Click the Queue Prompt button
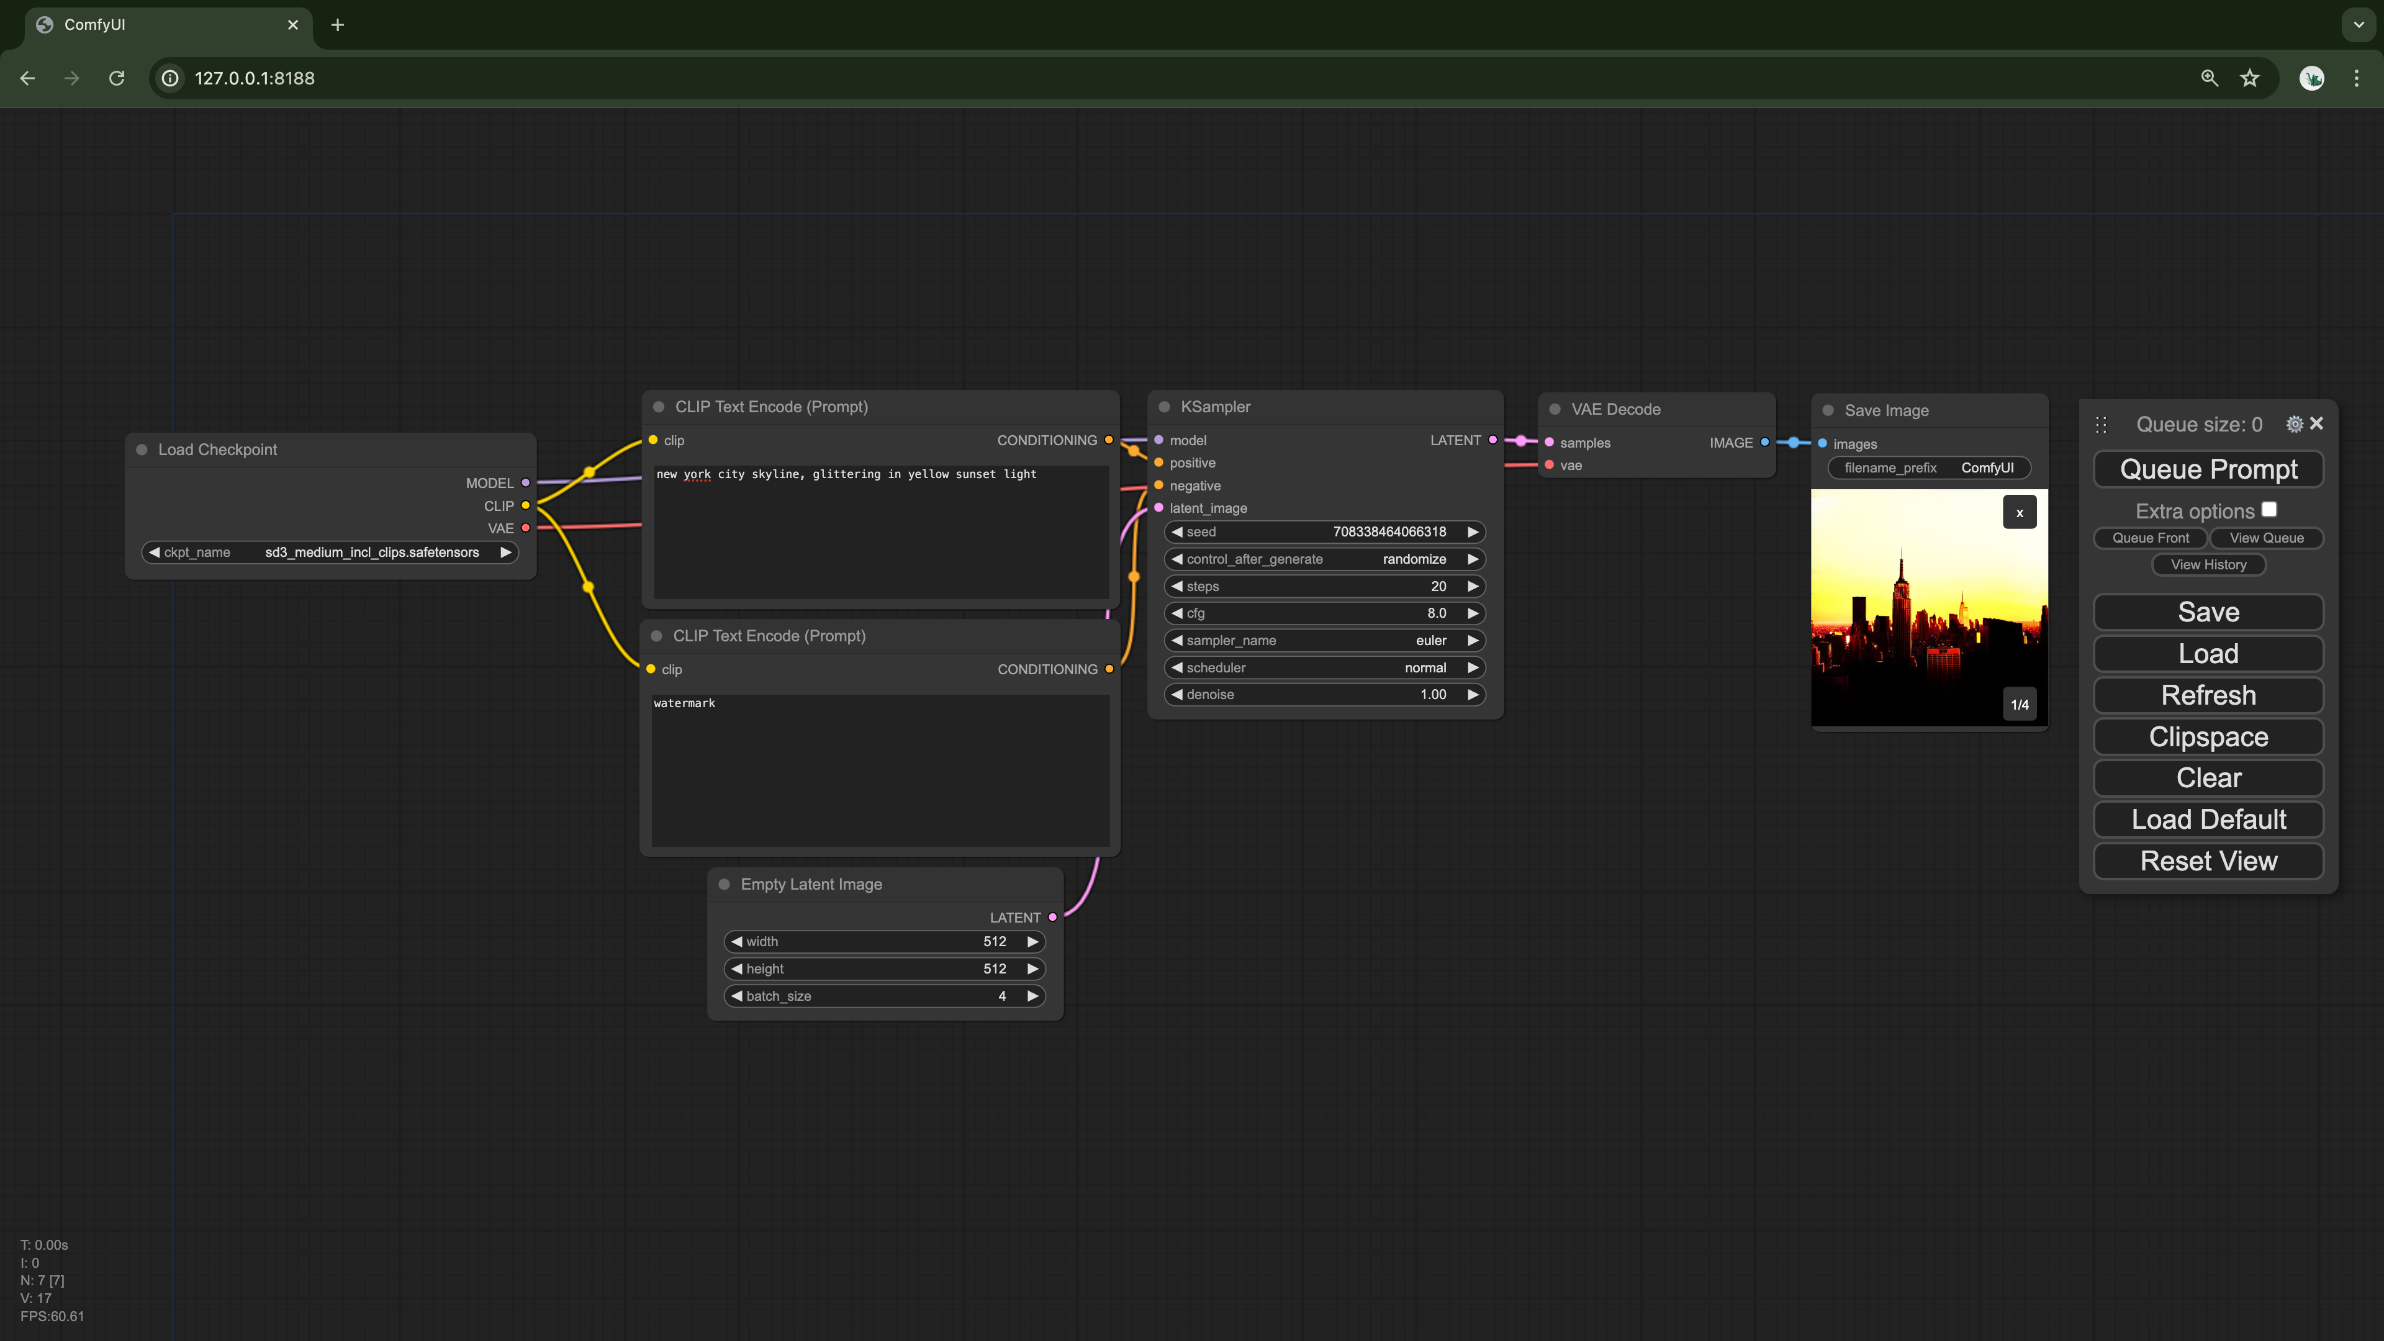The width and height of the screenshot is (2384, 1341). (x=2208, y=469)
